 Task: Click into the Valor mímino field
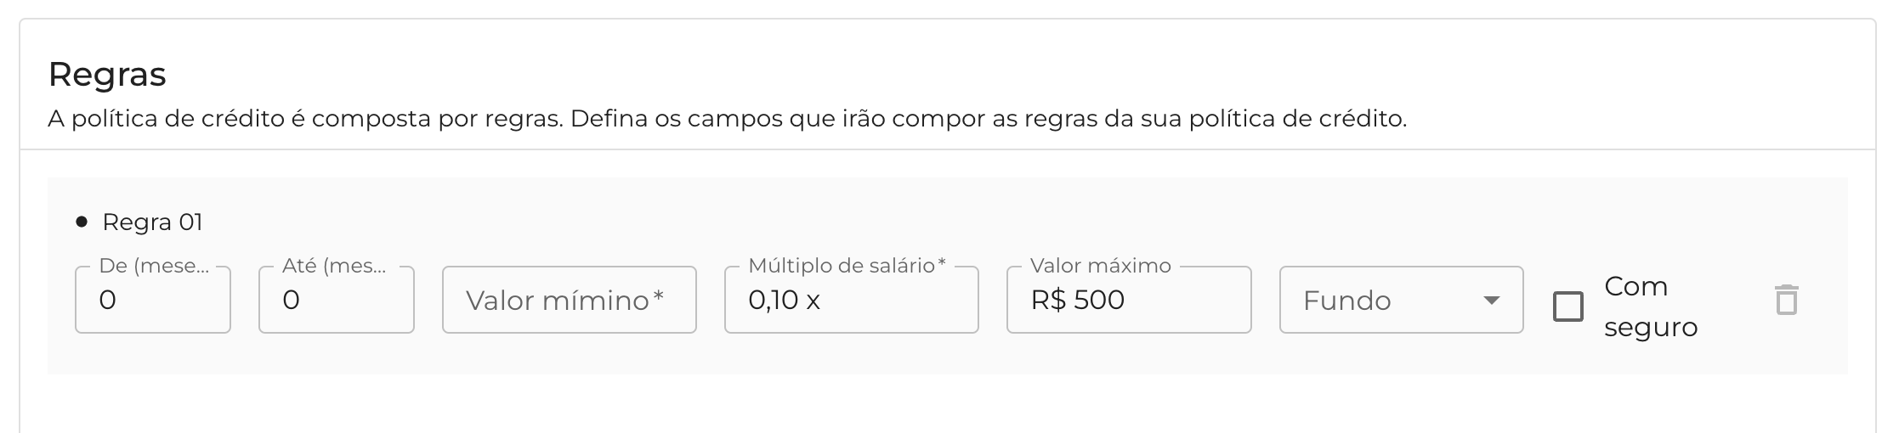pos(569,301)
